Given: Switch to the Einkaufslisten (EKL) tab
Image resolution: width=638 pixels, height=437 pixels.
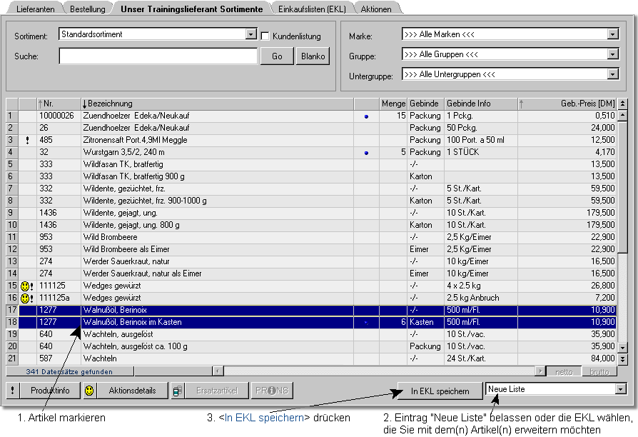Looking at the screenshot, I should pyautogui.click(x=313, y=9).
